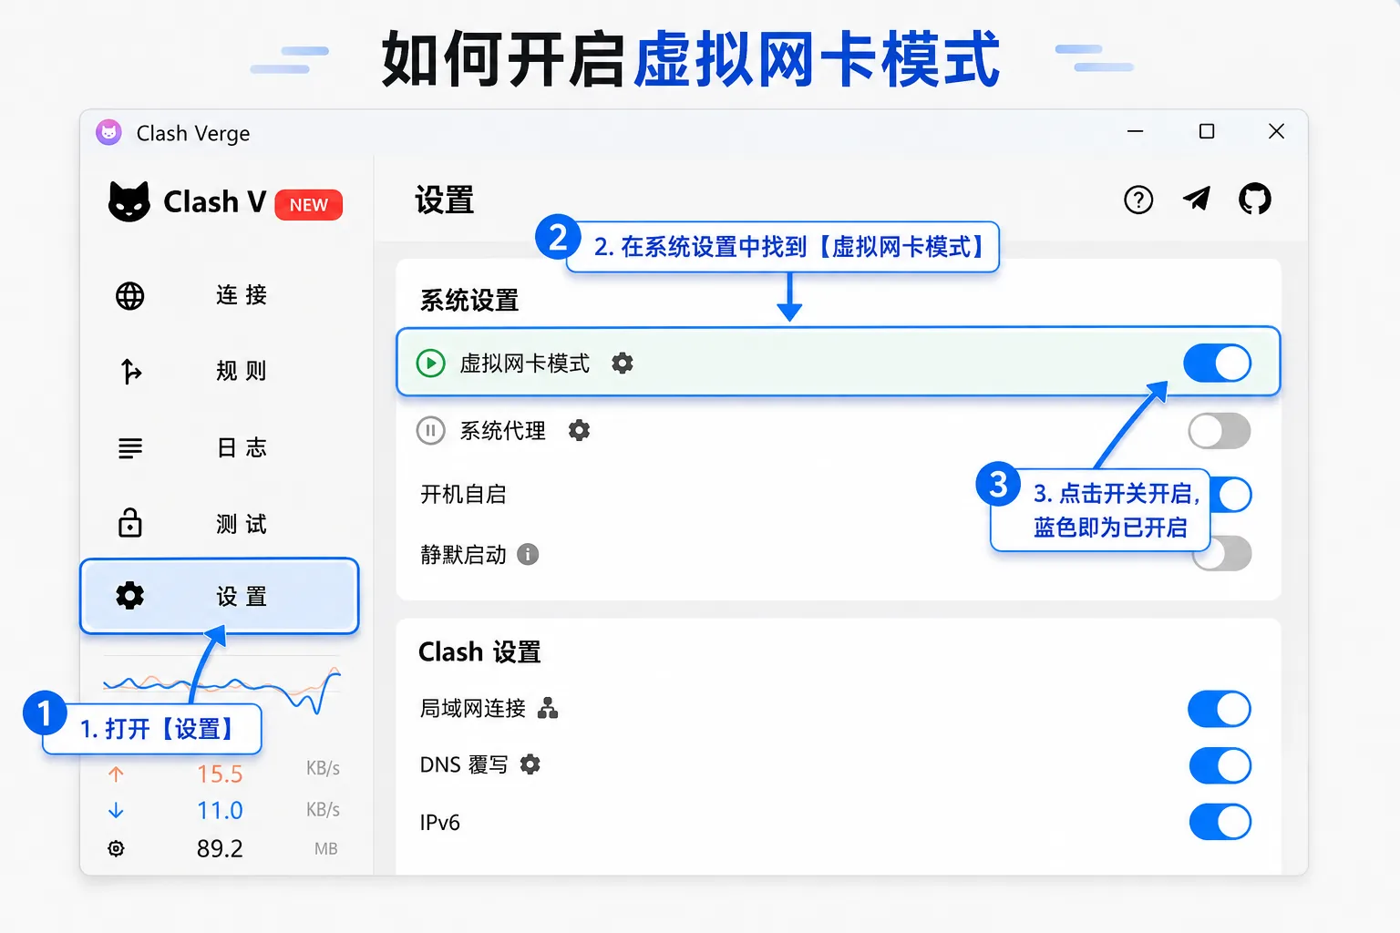
Task: Click the upload arrow speed icon
Action: click(x=116, y=774)
